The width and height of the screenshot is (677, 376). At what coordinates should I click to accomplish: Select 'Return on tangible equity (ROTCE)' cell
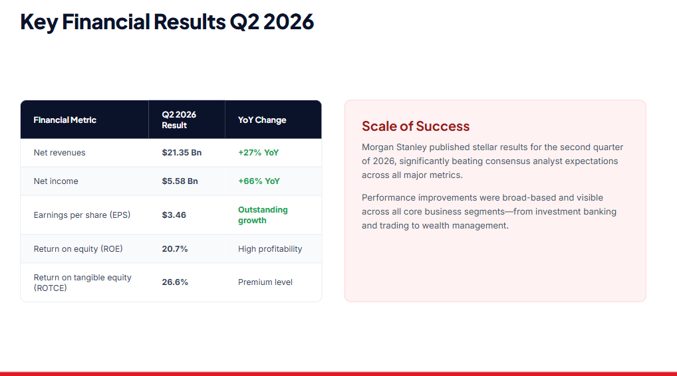(82, 282)
